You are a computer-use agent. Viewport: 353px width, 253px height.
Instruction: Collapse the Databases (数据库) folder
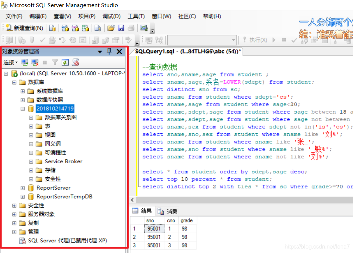(x=14, y=82)
